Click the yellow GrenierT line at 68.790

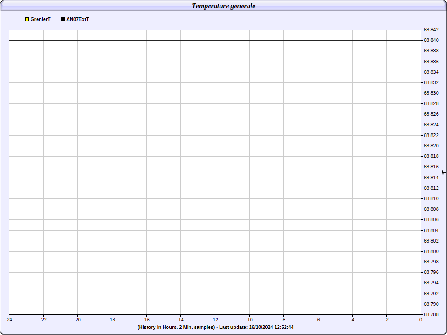pyautogui.click(x=214, y=304)
